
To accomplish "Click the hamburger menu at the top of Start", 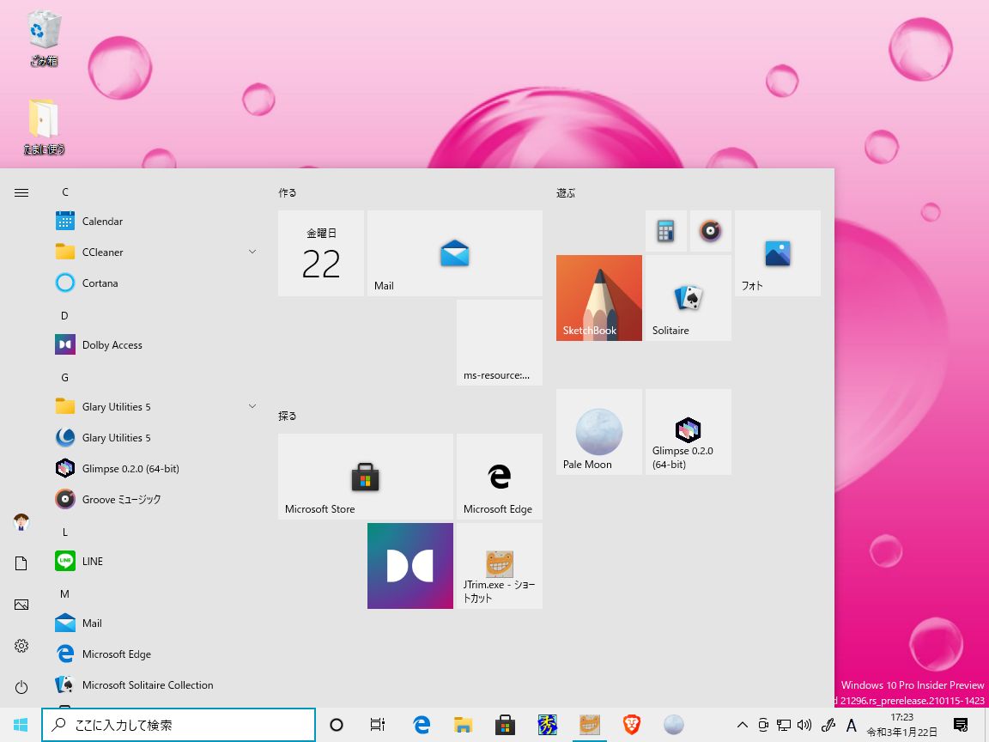I will pyautogui.click(x=21, y=192).
